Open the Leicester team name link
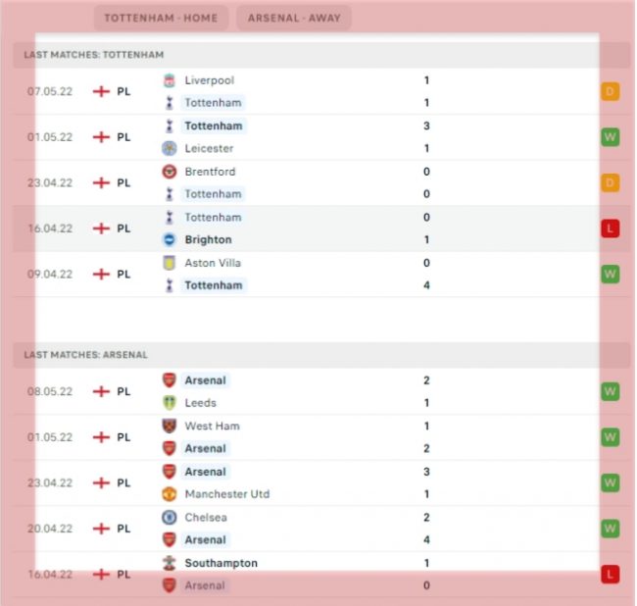This screenshot has height=606, width=637. point(209,148)
